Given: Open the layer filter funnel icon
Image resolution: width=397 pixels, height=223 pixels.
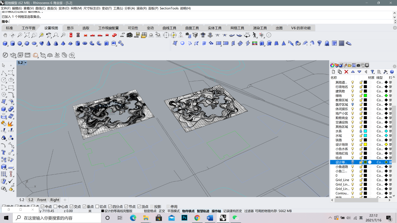Looking at the screenshot, I should 372,72.
